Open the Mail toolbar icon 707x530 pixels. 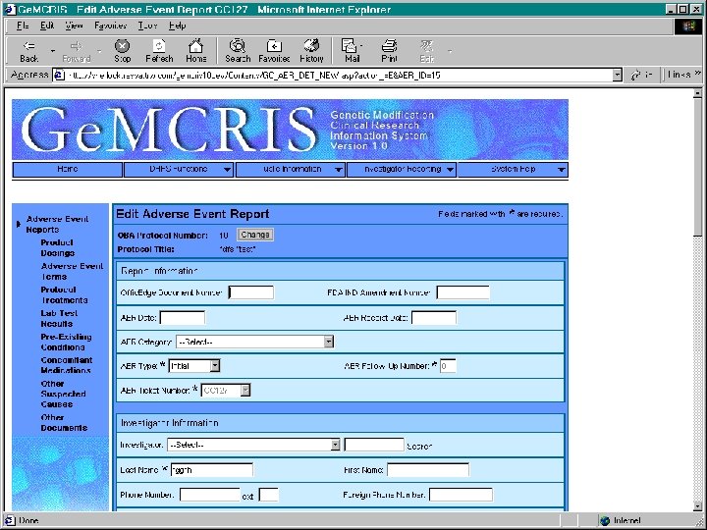pyautogui.click(x=350, y=45)
